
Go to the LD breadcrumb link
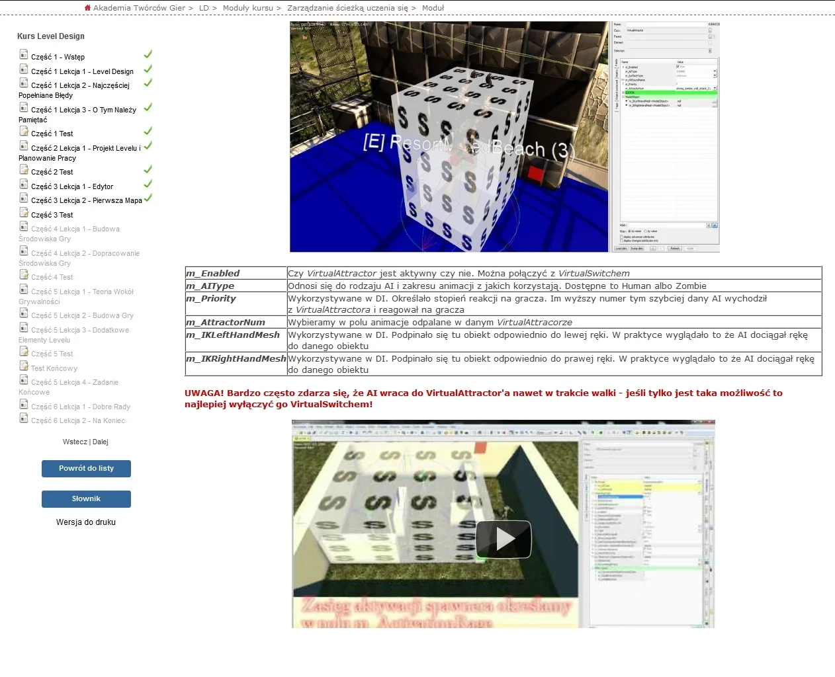click(204, 8)
